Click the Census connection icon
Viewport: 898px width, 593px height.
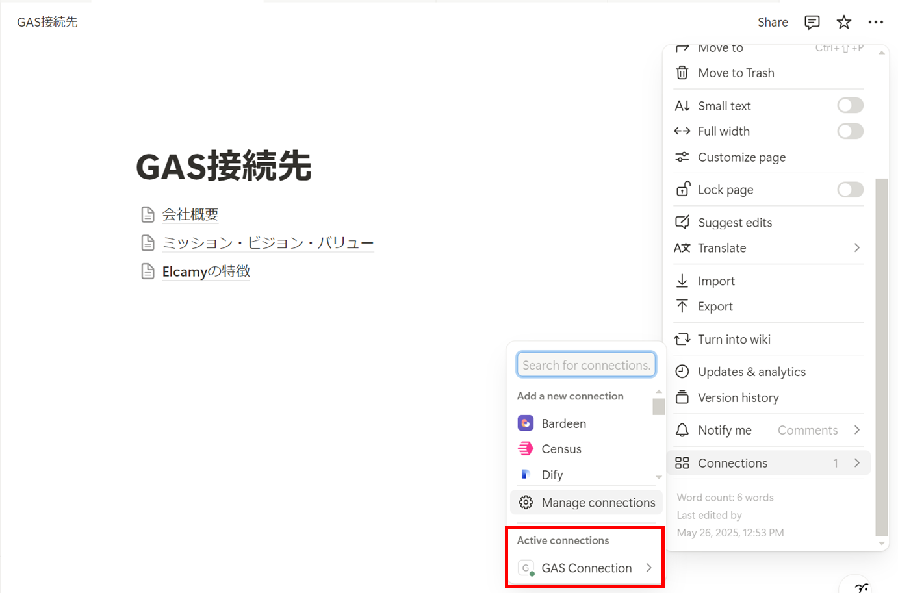[x=525, y=449]
